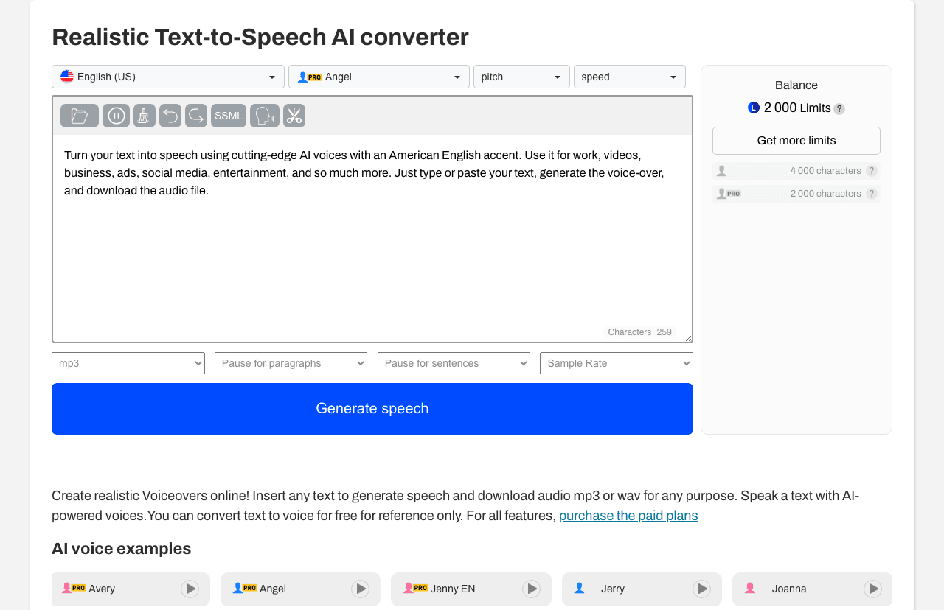Viewport: 944px width, 610px height.
Task: Click the Jerry voice name
Action: [x=613, y=589]
